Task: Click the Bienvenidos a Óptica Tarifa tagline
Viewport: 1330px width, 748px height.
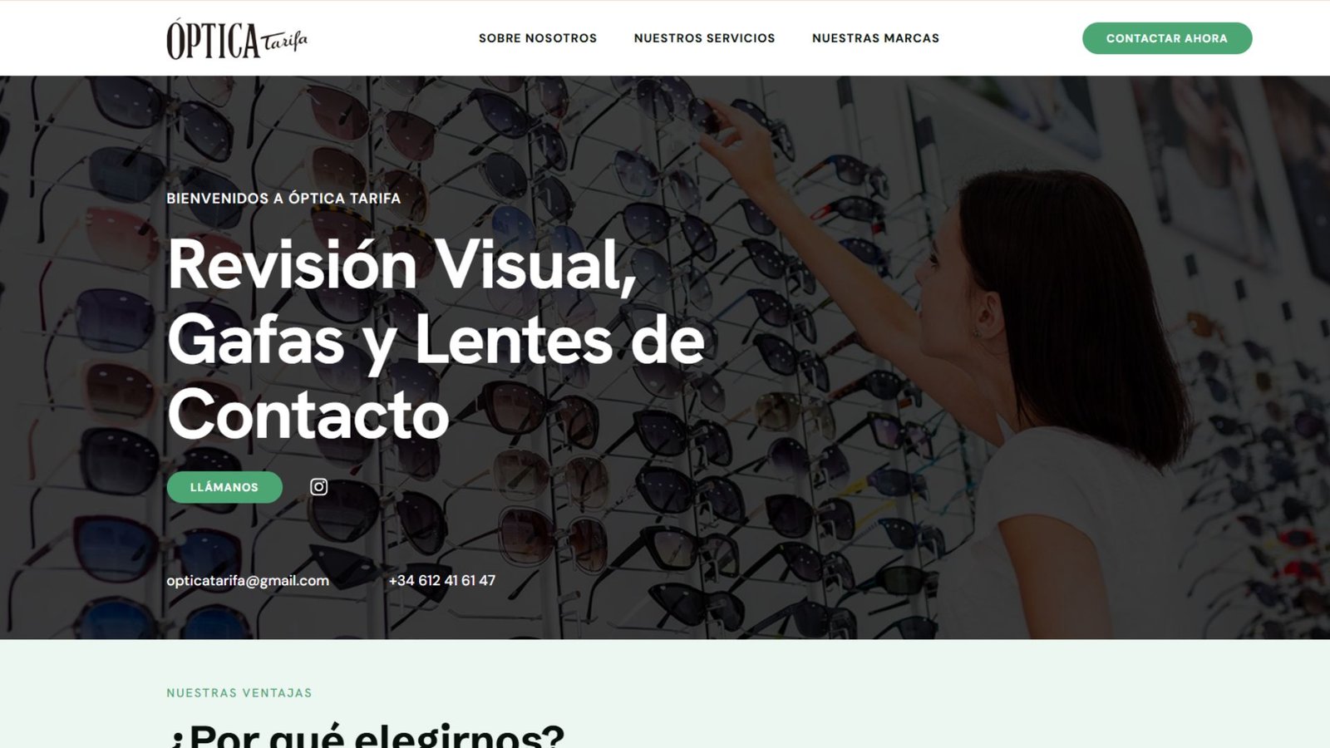Action: pyautogui.click(x=283, y=199)
